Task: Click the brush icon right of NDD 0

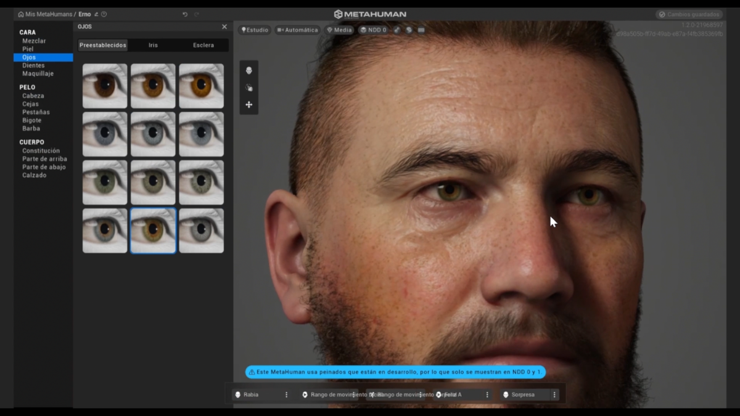Action: 397,30
